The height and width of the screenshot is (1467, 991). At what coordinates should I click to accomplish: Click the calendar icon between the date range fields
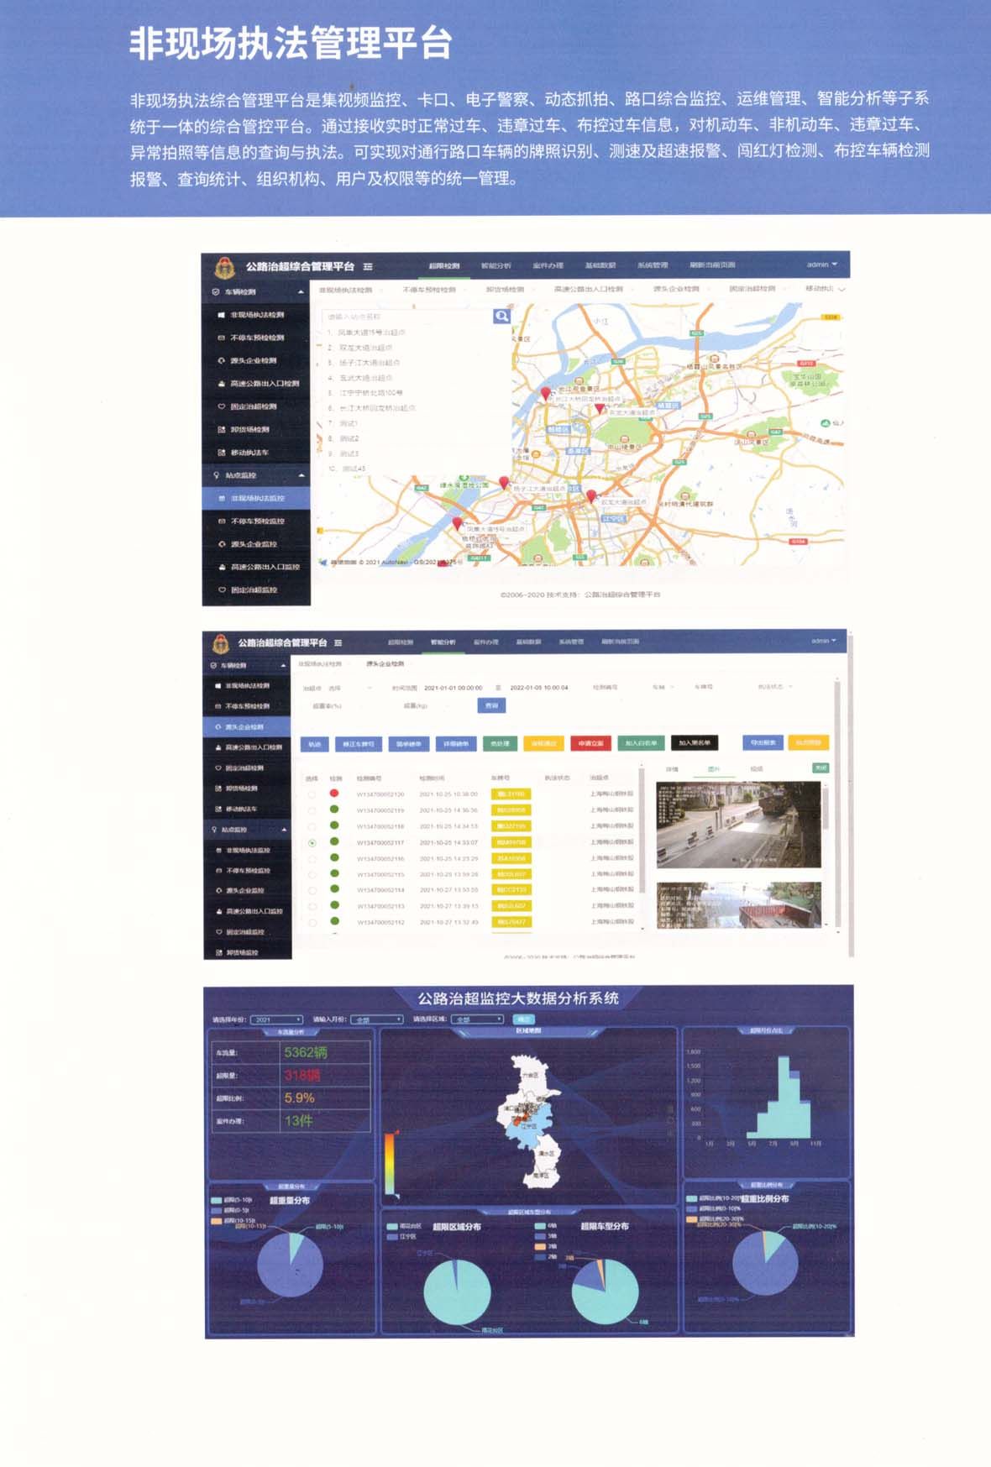tap(498, 688)
